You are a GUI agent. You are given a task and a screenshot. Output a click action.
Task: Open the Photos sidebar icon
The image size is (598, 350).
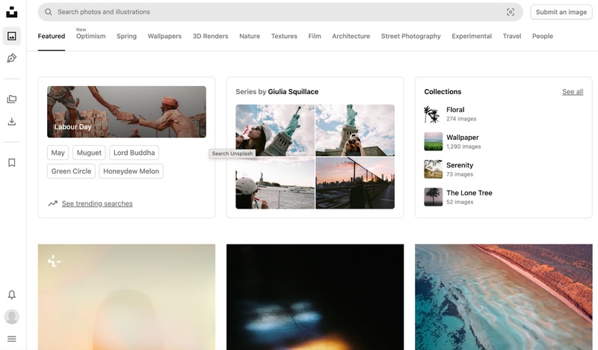pyautogui.click(x=12, y=36)
